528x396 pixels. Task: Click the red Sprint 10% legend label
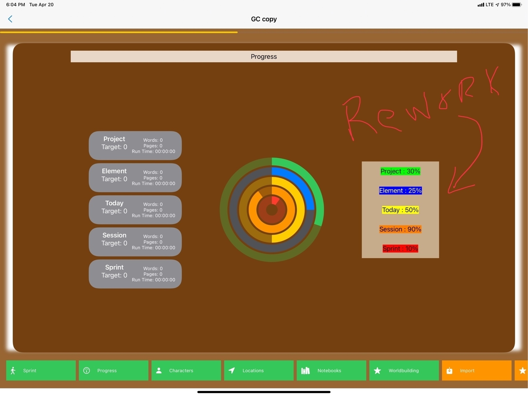tap(400, 249)
